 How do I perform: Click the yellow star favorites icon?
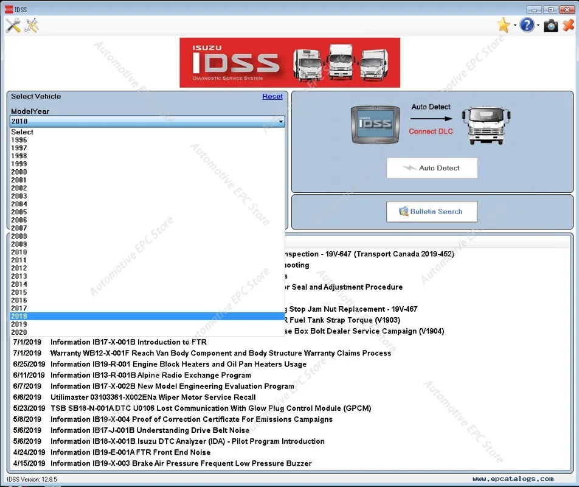point(504,25)
